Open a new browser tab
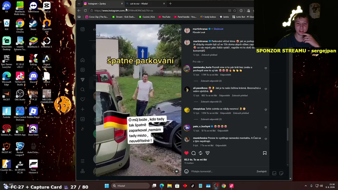The width and height of the screenshot is (338, 190). (170, 4)
